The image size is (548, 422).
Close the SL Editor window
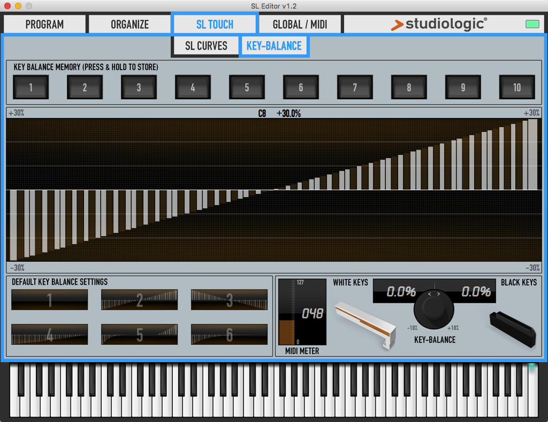7,5
